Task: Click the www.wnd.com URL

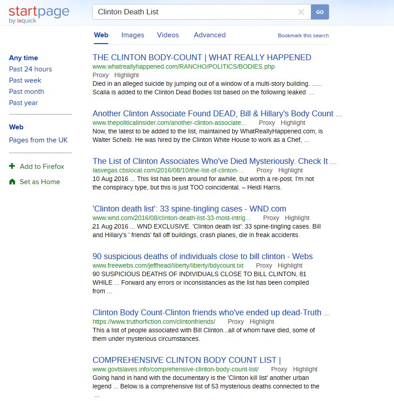Action: tap(172, 218)
